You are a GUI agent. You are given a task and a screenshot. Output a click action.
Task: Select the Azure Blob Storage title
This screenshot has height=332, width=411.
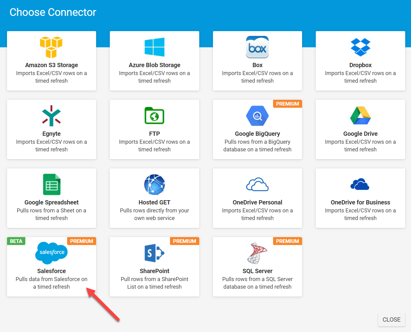pyautogui.click(x=154, y=65)
